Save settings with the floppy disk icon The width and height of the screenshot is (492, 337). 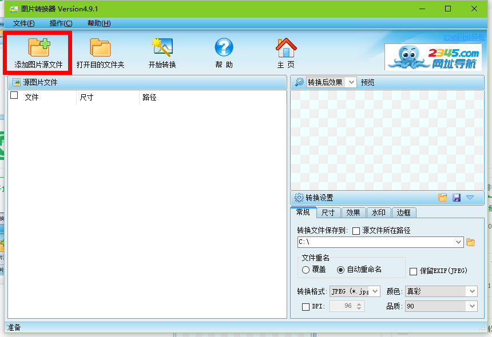click(457, 198)
